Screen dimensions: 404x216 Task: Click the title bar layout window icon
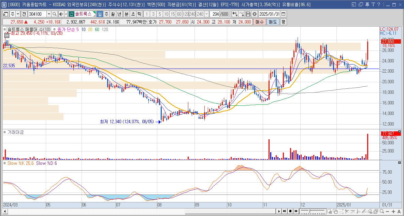pyautogui.click(x=354, y=4)
